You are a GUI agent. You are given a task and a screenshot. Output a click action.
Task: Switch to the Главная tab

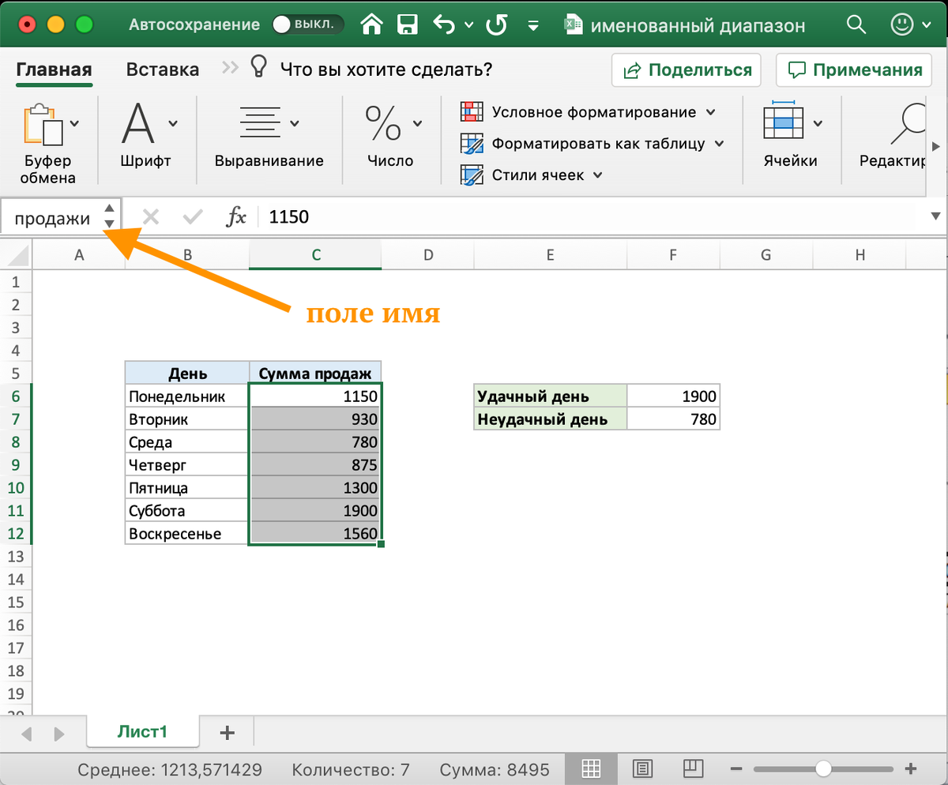coord(55,69)
